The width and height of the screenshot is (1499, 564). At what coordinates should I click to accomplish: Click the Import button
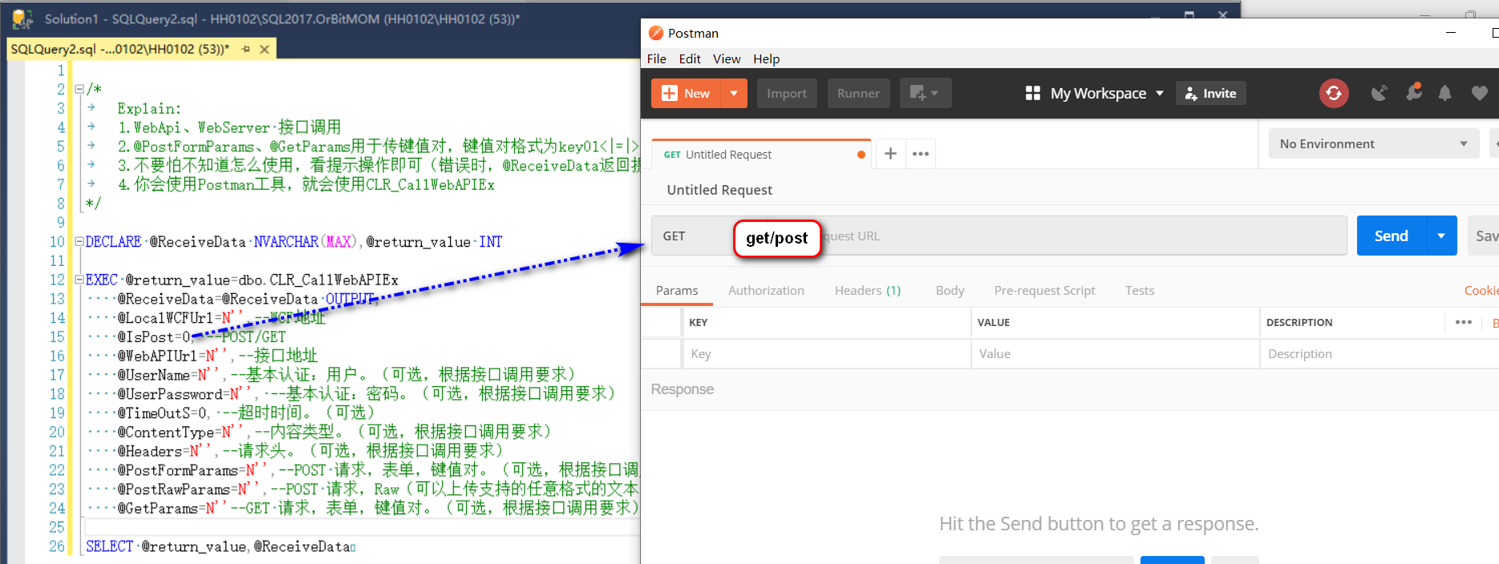point(787,93)
